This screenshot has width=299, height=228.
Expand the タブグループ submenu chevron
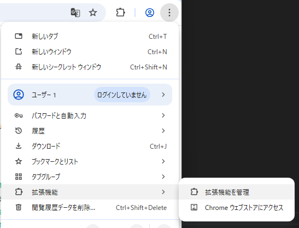click(x=163, y=177)
